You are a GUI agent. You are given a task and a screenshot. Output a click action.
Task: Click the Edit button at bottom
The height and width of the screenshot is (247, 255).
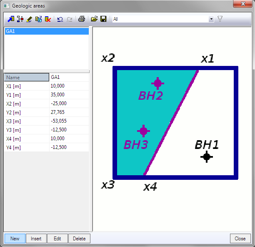(57, 239)
